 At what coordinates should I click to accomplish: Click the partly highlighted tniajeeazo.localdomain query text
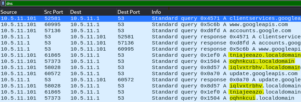click(x=265, y=92)
